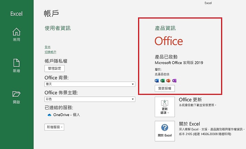Click the 產品已啟動 activation status text
This screenshot has height=149, width=246.
click(x=166, y=57)
